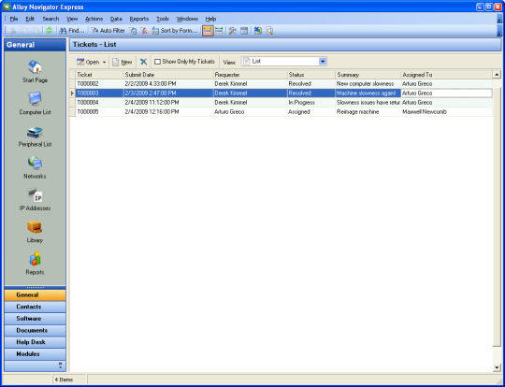
Task: Open the Search menu
Action: (50, 19)
